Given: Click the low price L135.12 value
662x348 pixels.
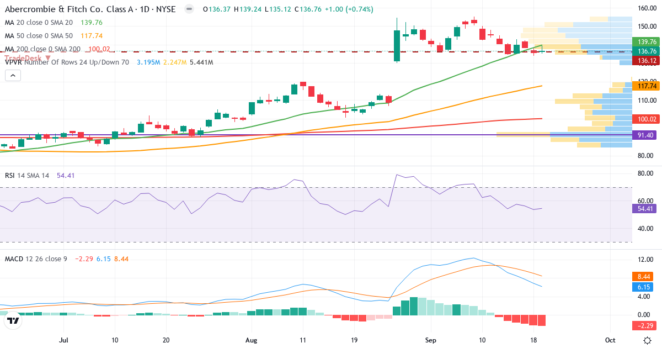Looking at the screenshot, I should click(x=279, y=9).
